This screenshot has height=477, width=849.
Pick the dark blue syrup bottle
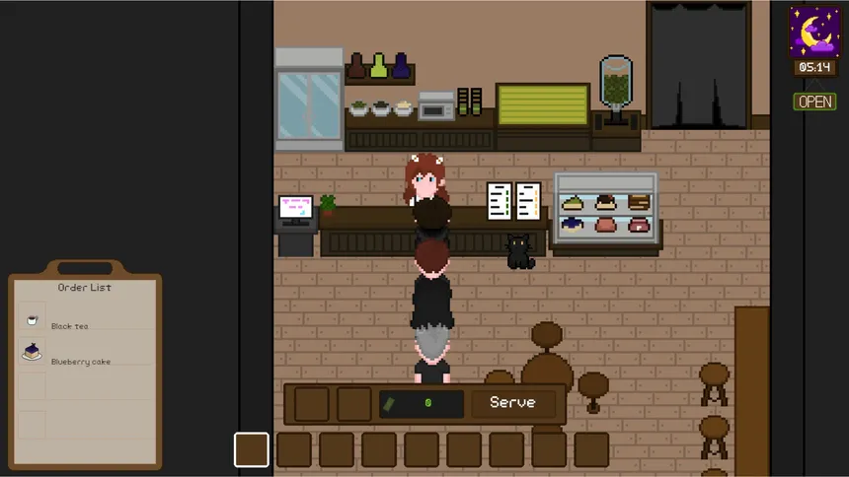pyautogui.click(x=401, y=65)
